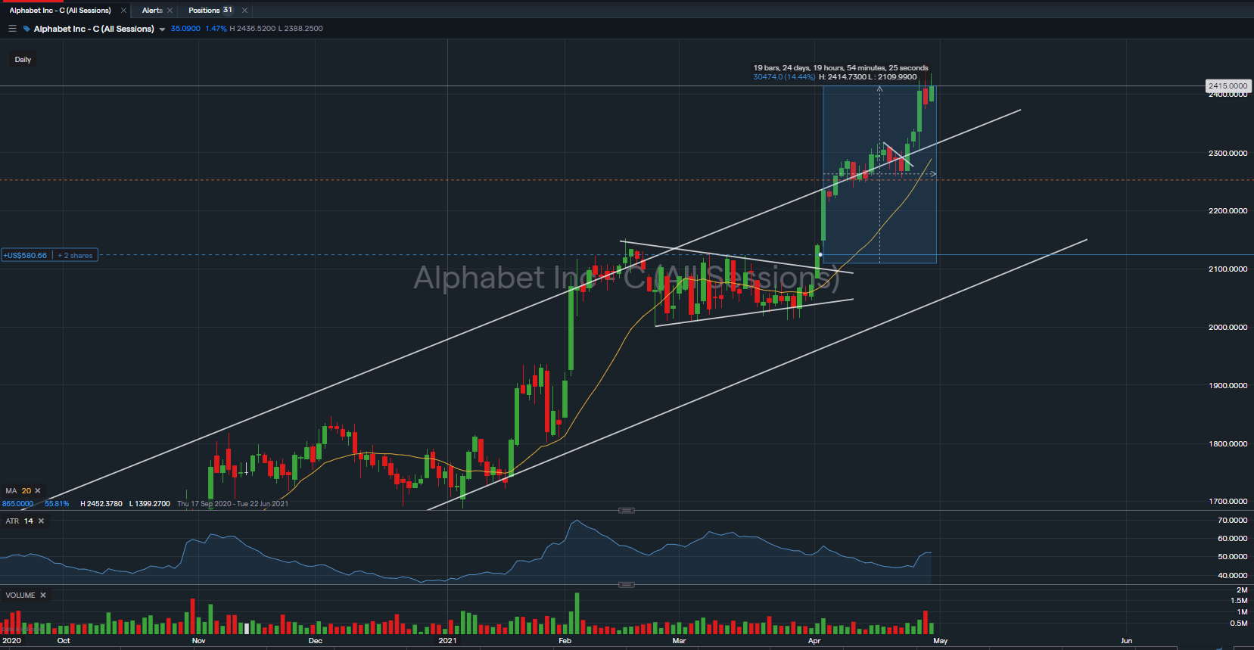
Task: Click the 2415.0000 price axis marker
Action: tap(1228, 86)
